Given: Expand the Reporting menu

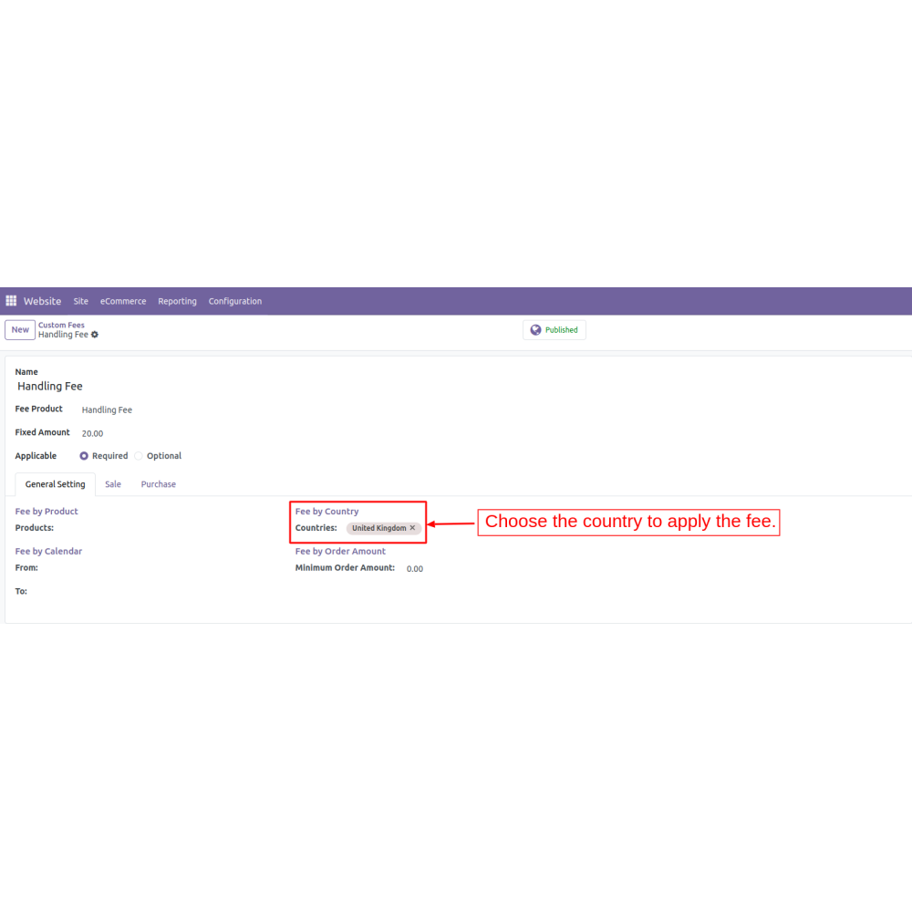Looking at the screenshot, I should pyautogui.click(x=177, y=301).
